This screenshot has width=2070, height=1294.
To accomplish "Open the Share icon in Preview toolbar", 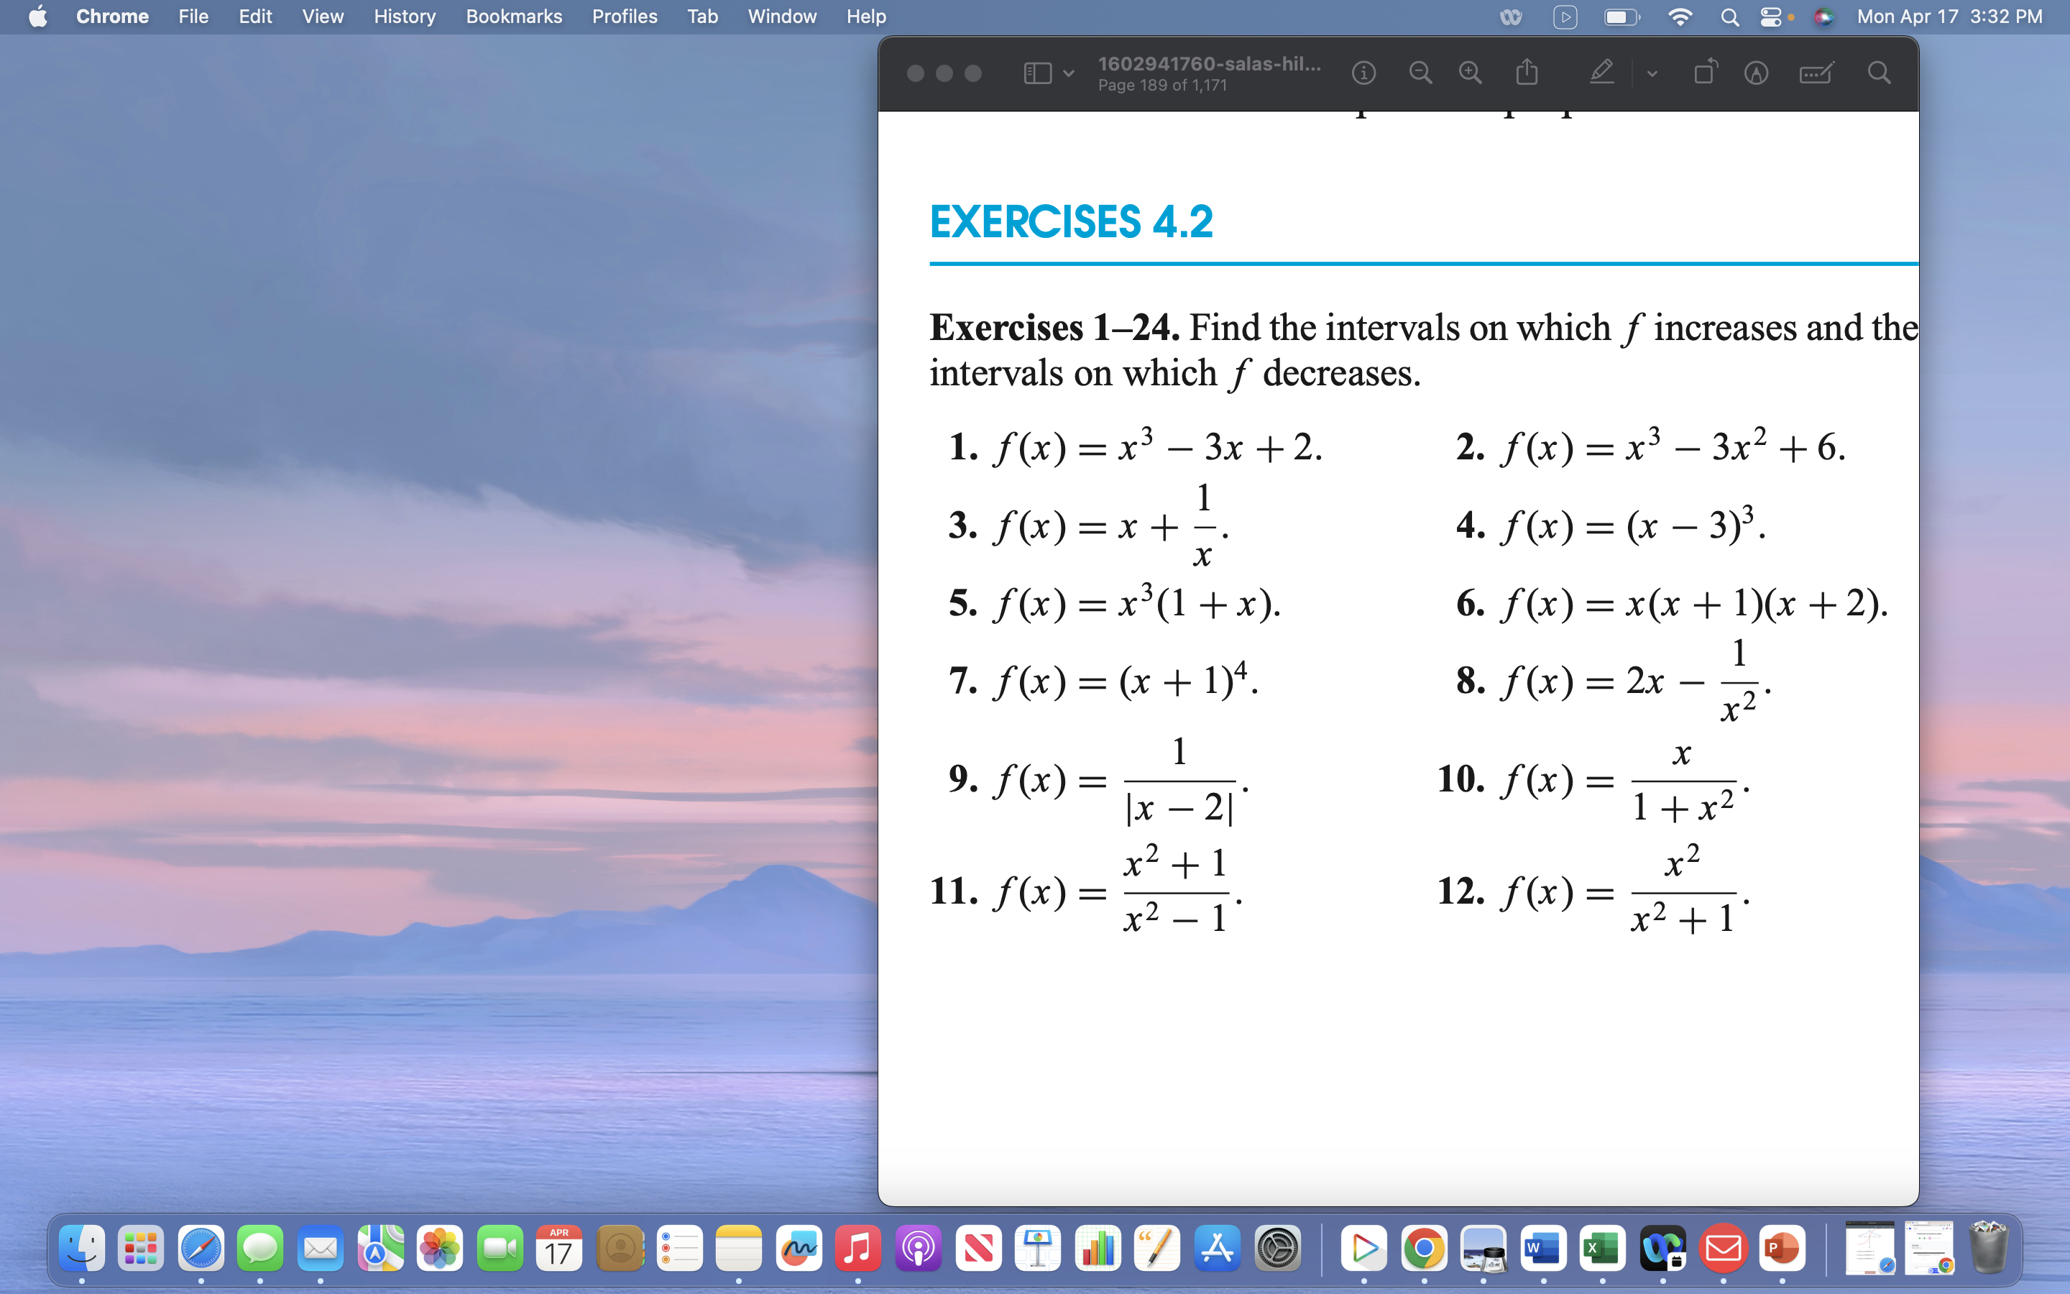I will [1527, 73].
